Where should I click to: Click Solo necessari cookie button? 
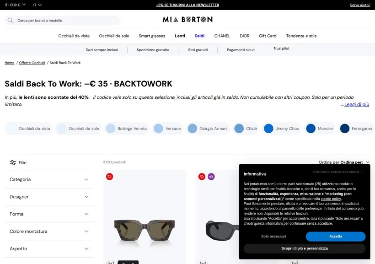pyautogui.click(x=273, y=236)
